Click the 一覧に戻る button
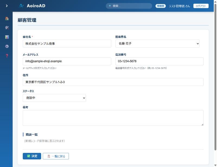217x167 pixels. point(56,156)
